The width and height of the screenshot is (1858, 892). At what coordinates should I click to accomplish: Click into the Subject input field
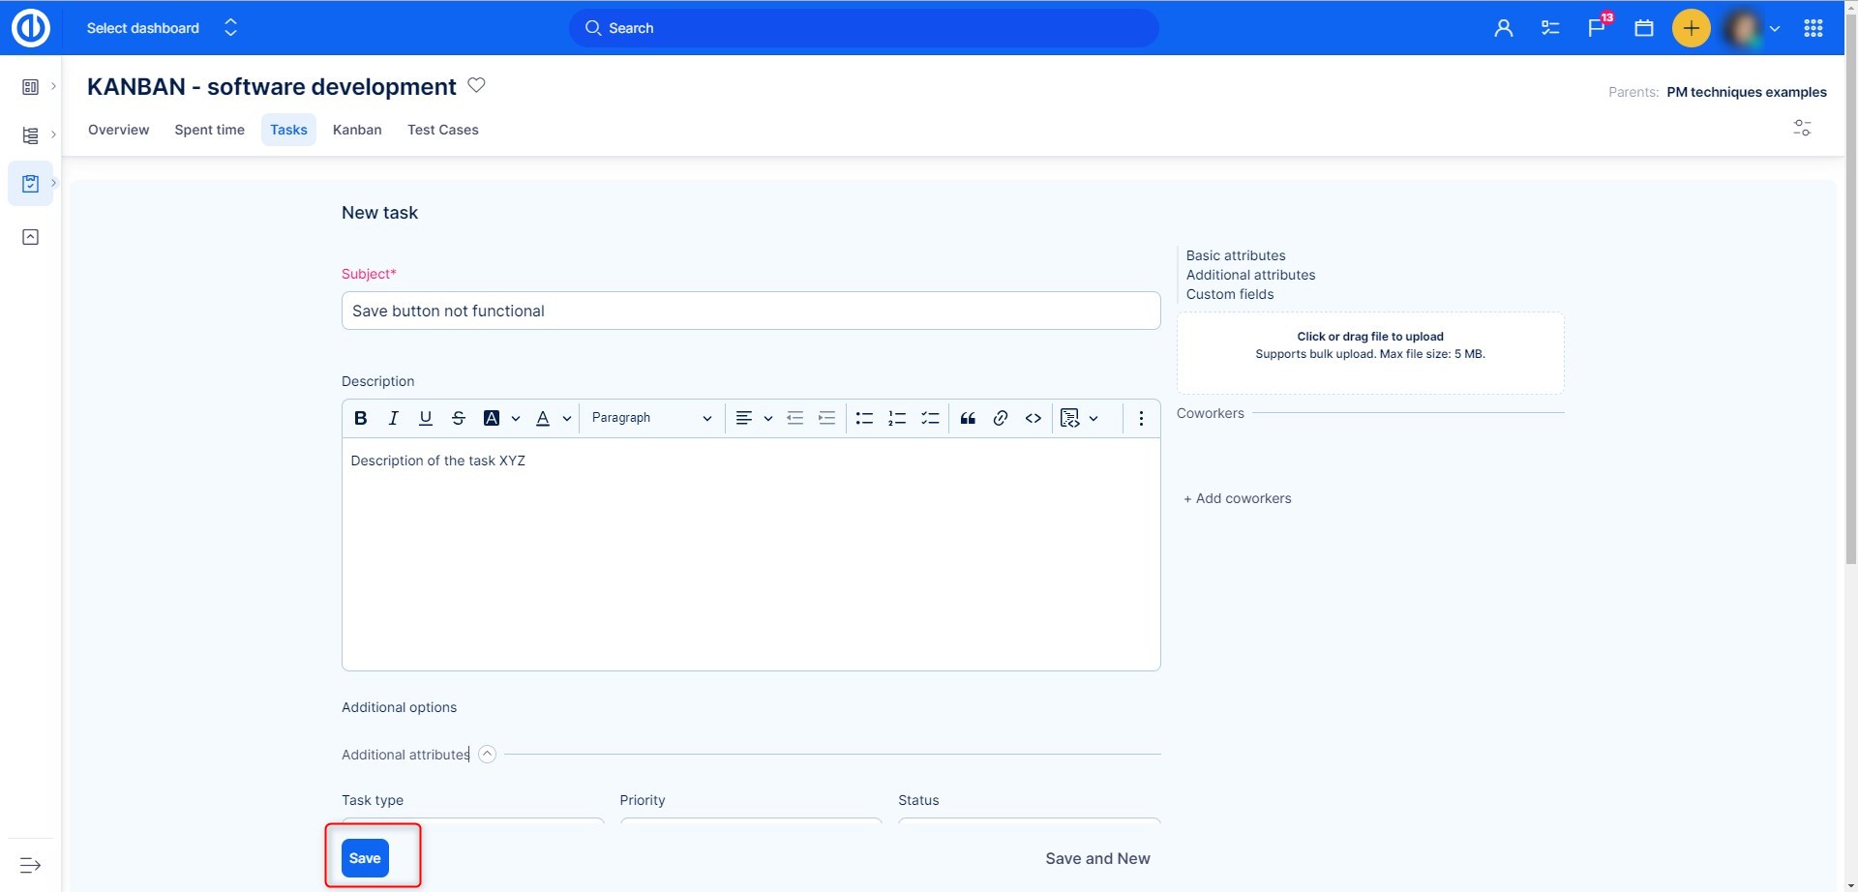(750, 311)
